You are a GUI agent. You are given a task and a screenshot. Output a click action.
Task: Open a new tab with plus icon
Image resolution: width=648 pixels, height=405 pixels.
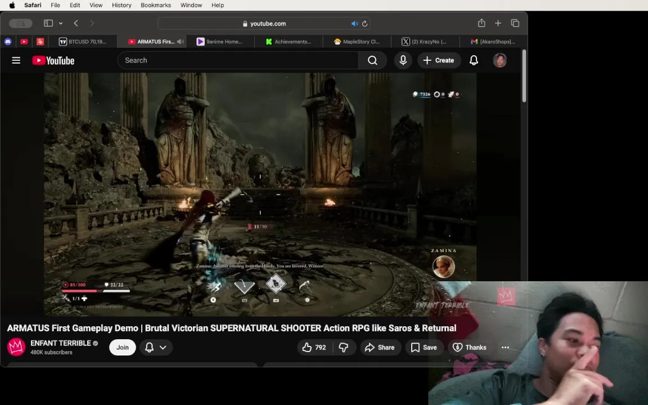(x=498, y=23)
